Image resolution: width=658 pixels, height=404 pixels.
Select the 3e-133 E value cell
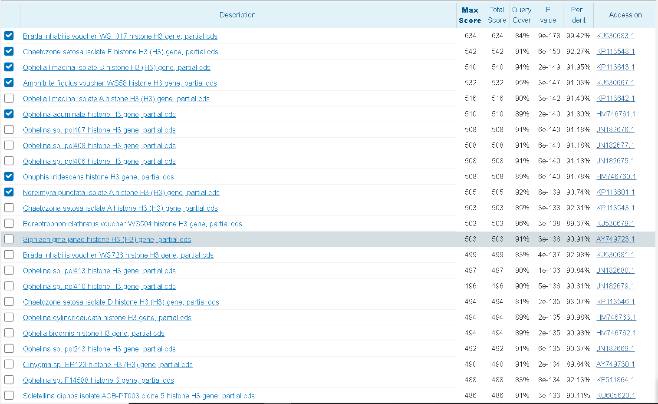point(549,395)
